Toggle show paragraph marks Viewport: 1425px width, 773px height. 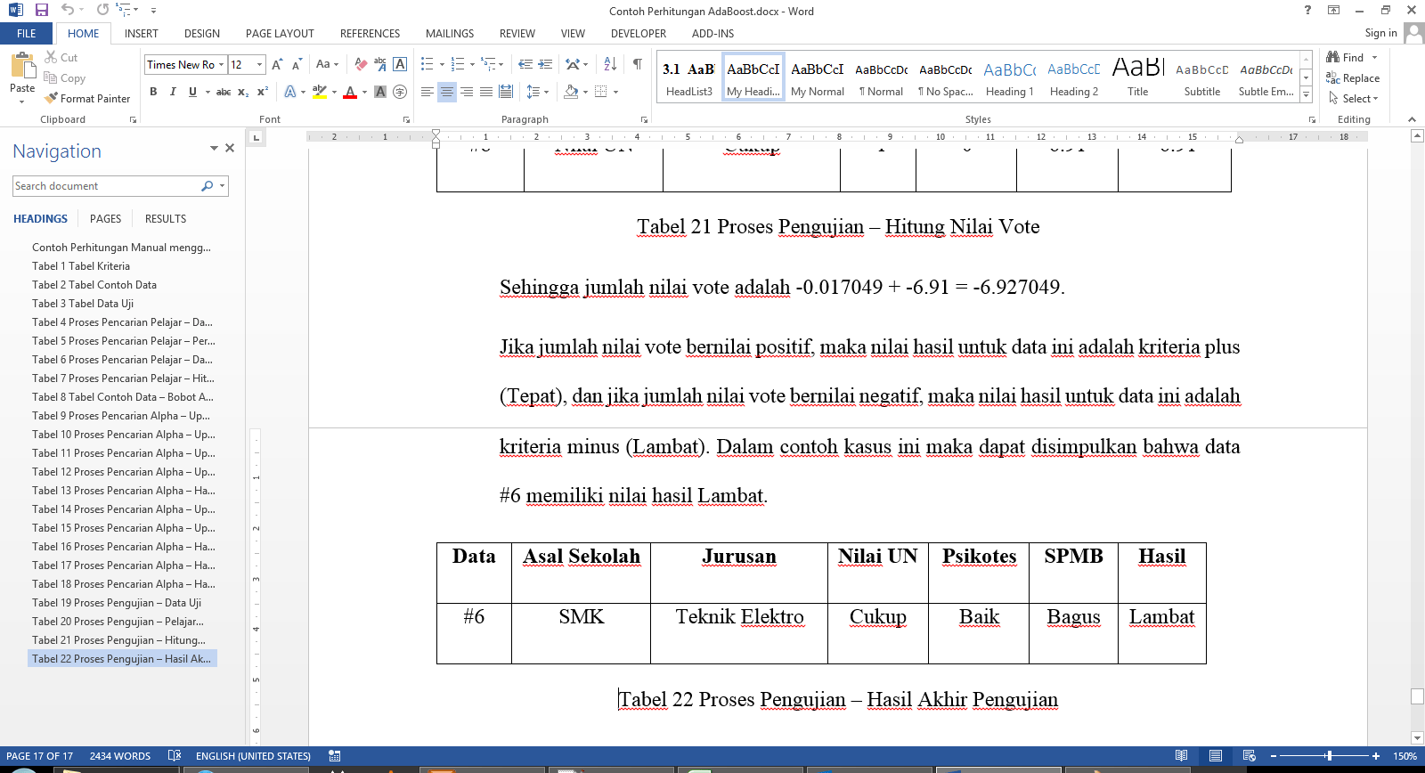638,64
